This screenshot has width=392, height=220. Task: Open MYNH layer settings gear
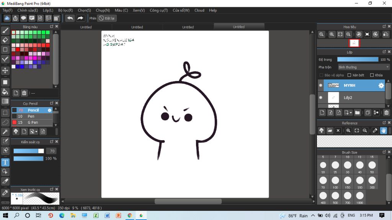point(381,86)
